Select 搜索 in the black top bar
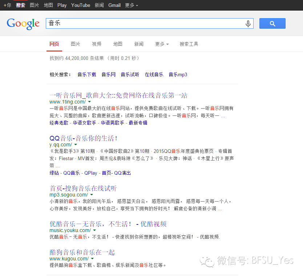 coord(20,5)
